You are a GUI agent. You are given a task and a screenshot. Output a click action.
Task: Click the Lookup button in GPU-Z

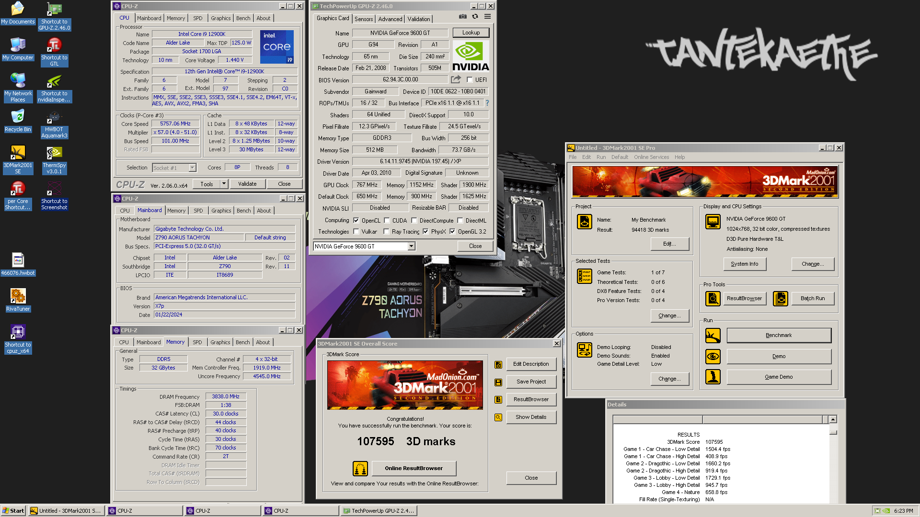[x=471, y=33]
